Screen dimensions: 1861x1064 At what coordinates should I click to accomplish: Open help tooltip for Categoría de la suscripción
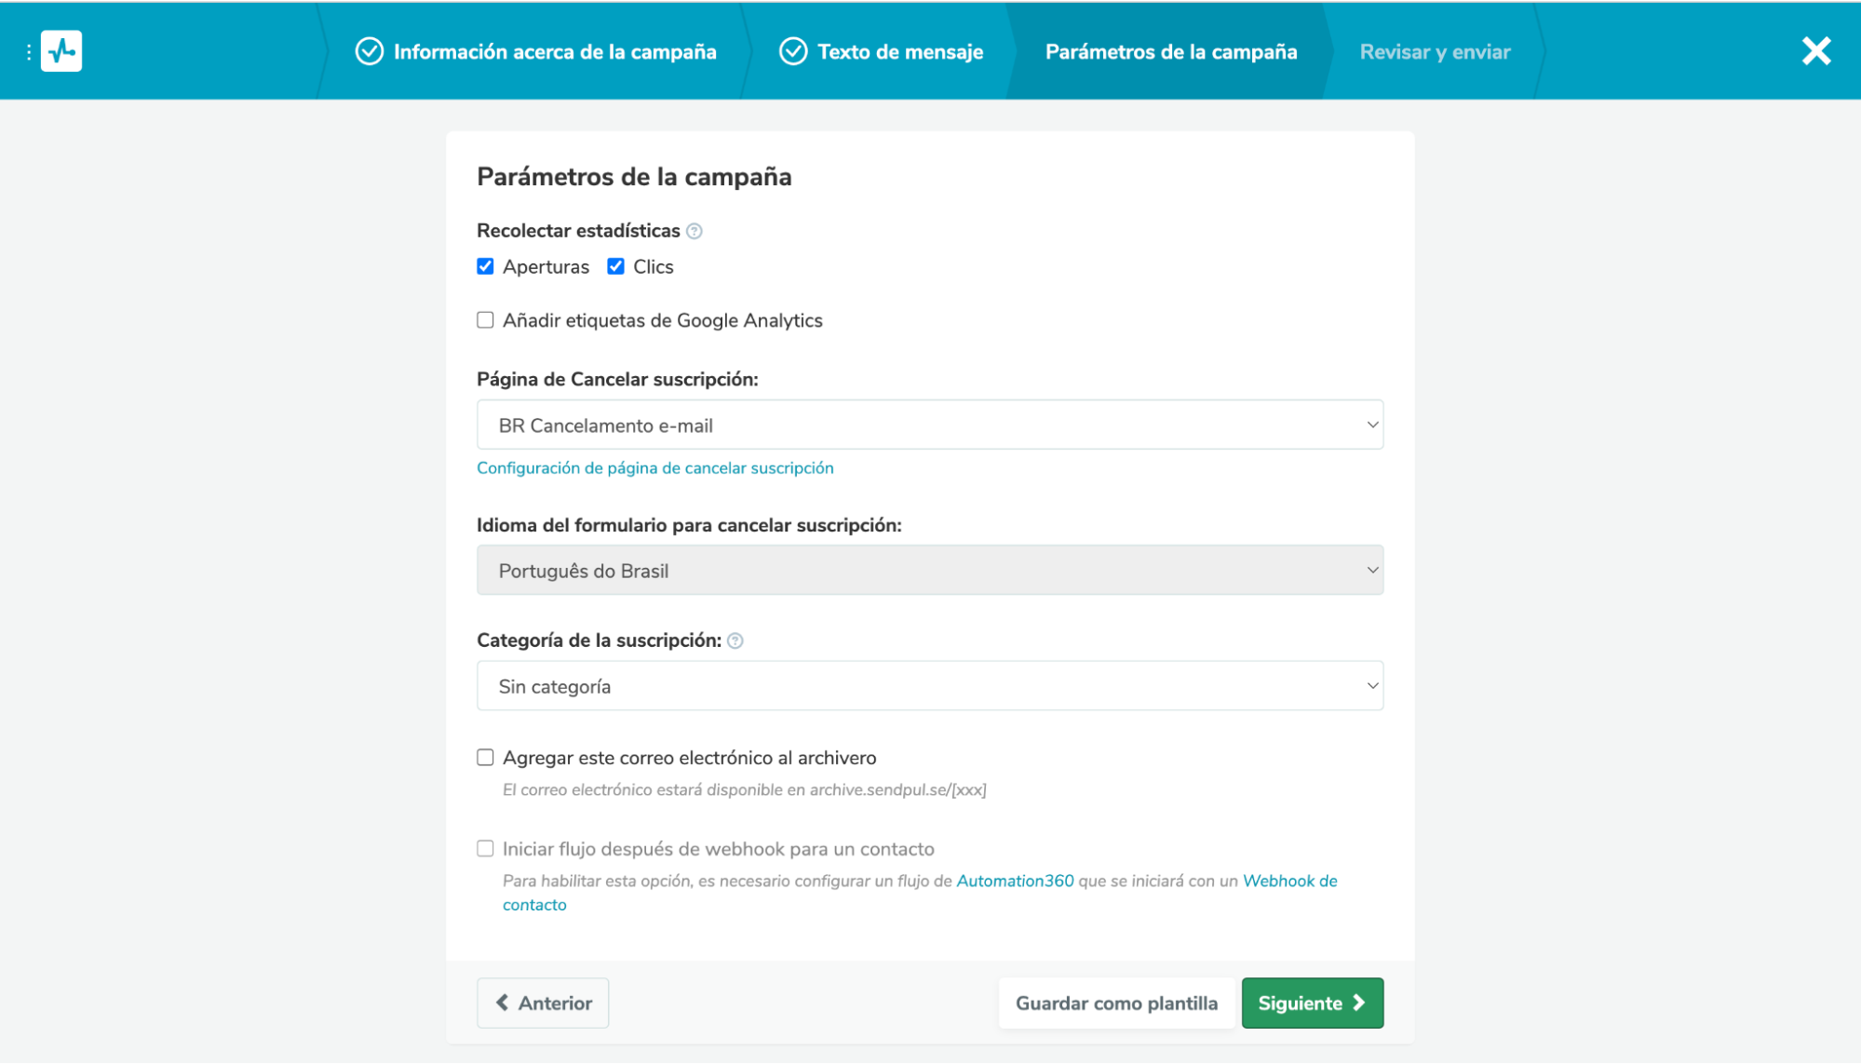tap(735, 640)
